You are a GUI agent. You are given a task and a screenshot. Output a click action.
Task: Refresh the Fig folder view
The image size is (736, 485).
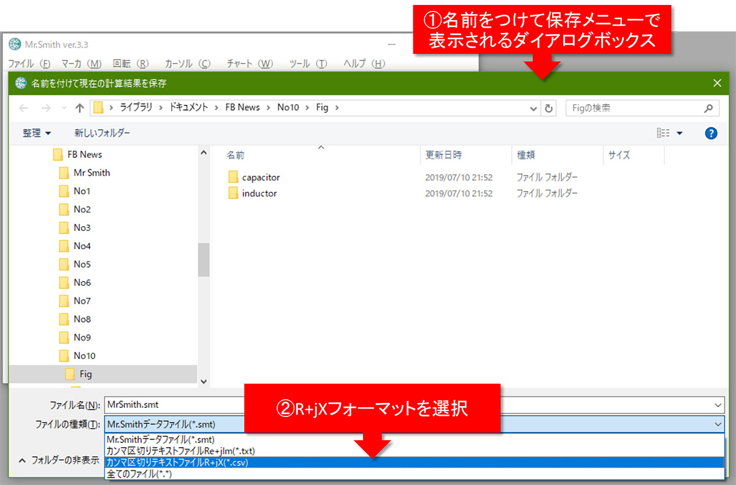tap(549, 108)
